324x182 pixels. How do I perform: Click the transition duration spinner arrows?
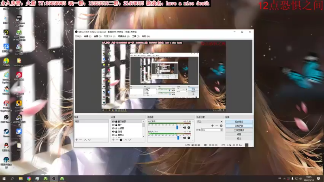(x=222, y=130)
